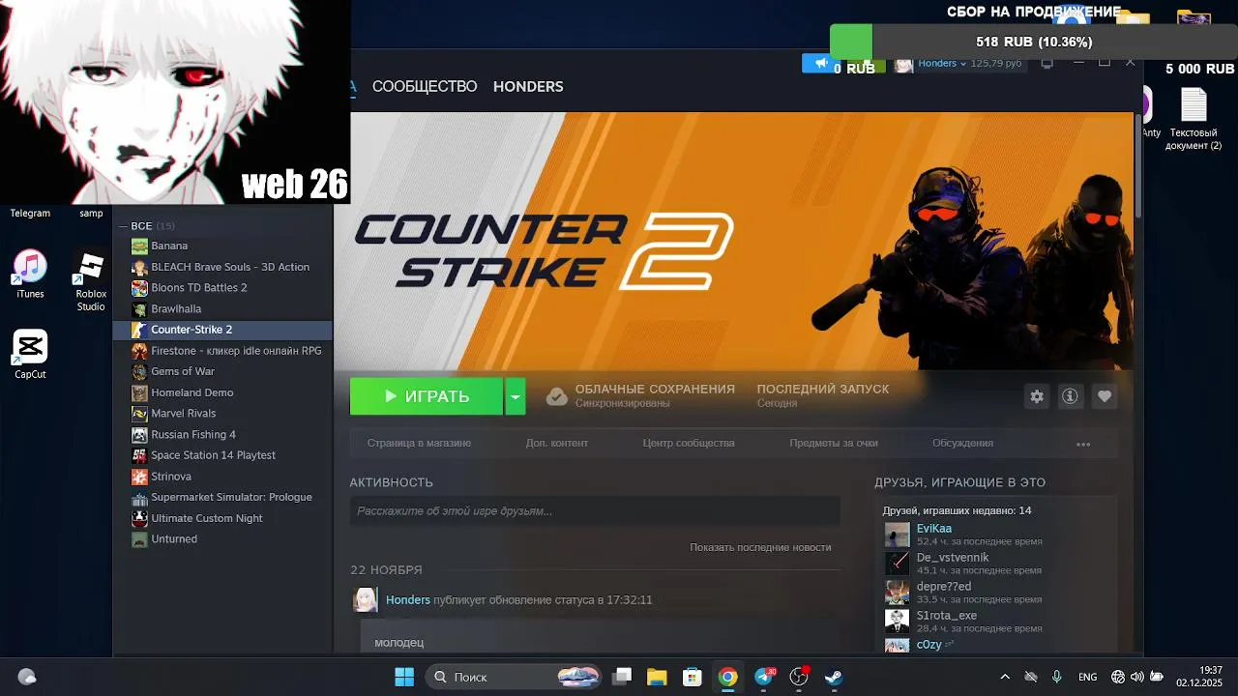This screenshot has height=696, width=1238.
Task: Click De_vstvennik friend avatar
Action: point(898,564)
